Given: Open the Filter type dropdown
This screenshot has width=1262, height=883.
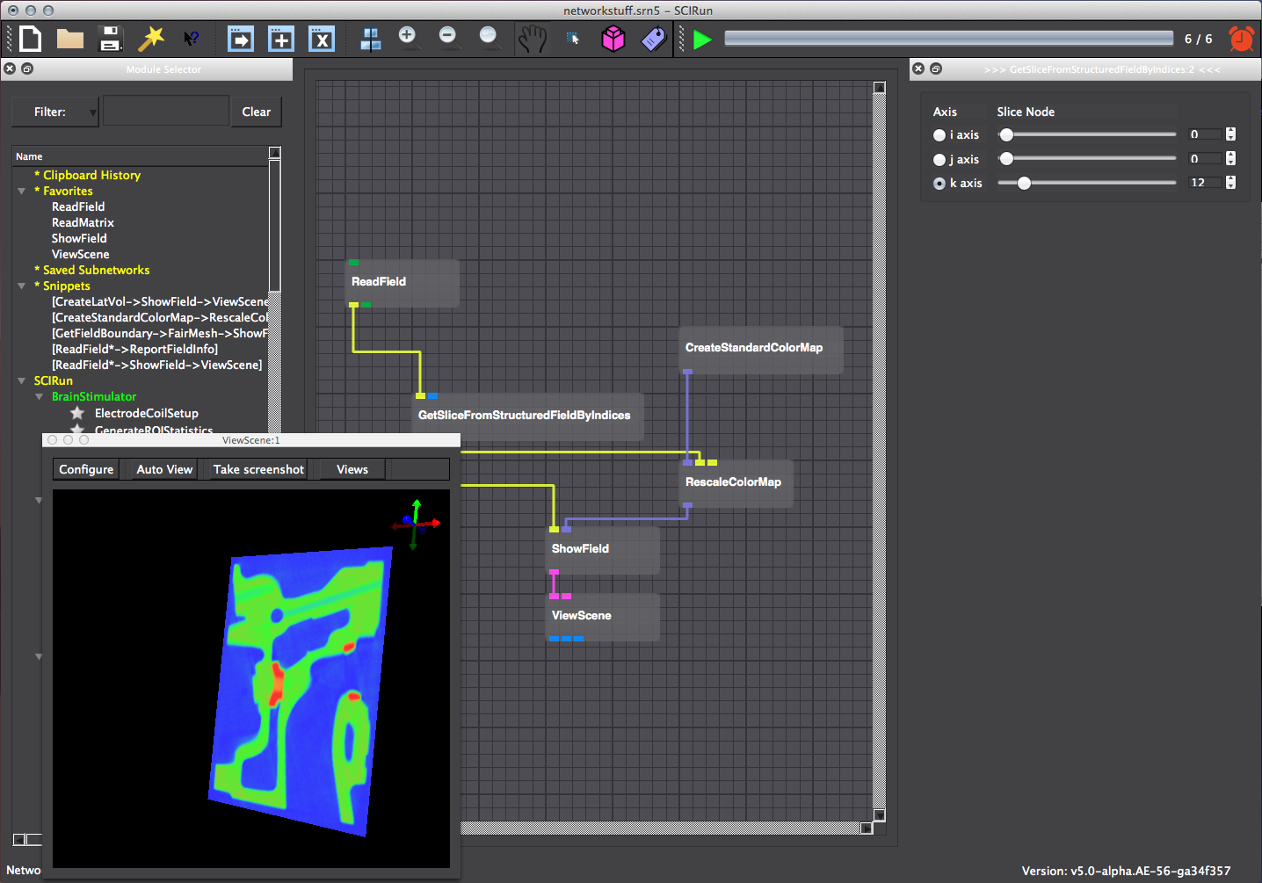Looking at the screenshot, I should click(54, 112).
